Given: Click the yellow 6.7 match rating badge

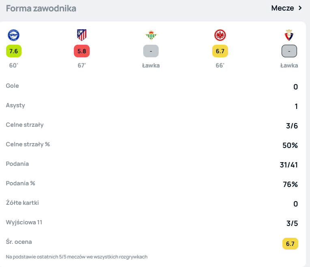Looking at the screenshot, I should (220, 51).
